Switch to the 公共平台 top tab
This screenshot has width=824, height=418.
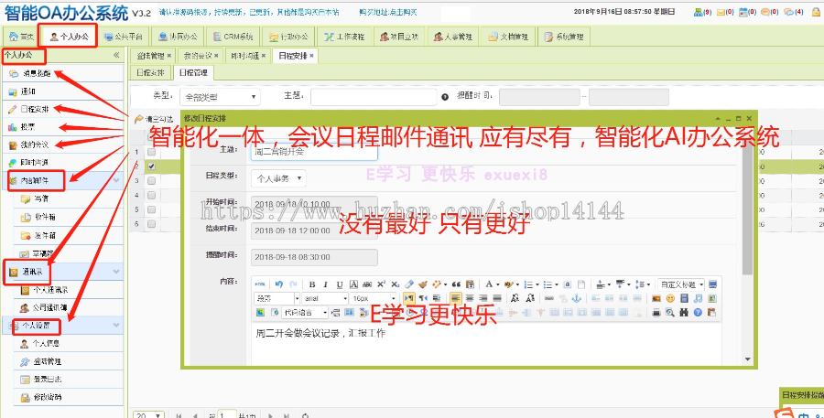[124, 37]
